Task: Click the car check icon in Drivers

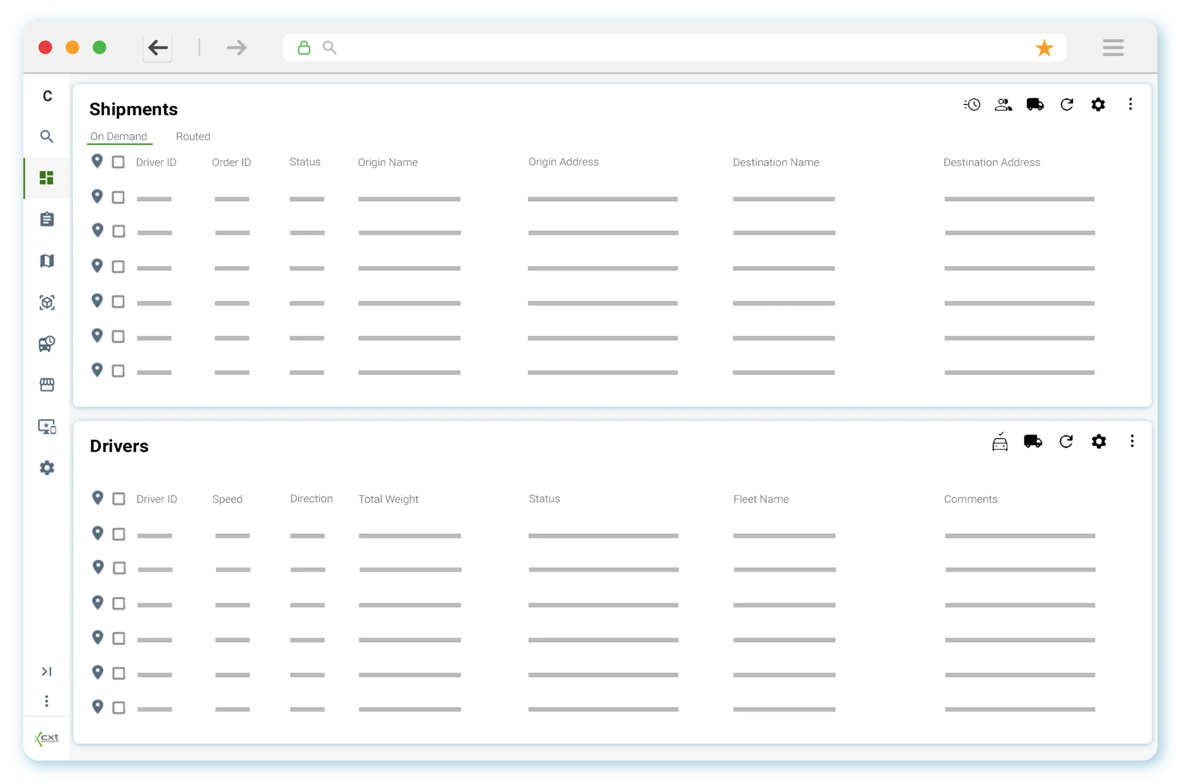Action: (x=1000, y=442)
